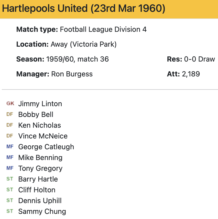The image size is (218, 219).
Task: Click the MF icon beside Tony Gregory
Action: coord(10,168)
